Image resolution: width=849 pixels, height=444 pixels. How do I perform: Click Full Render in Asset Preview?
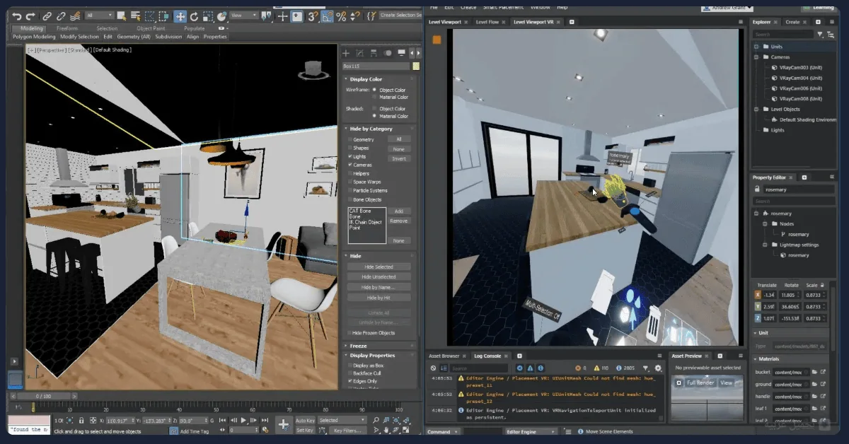coord(700,382)
